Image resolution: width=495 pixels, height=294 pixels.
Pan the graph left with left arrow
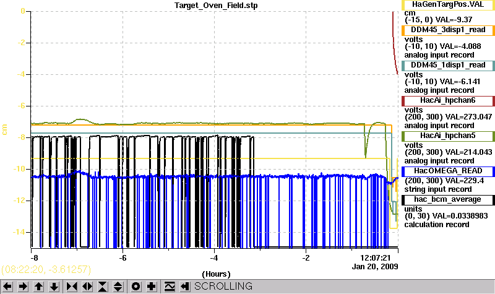coord(7,287)
